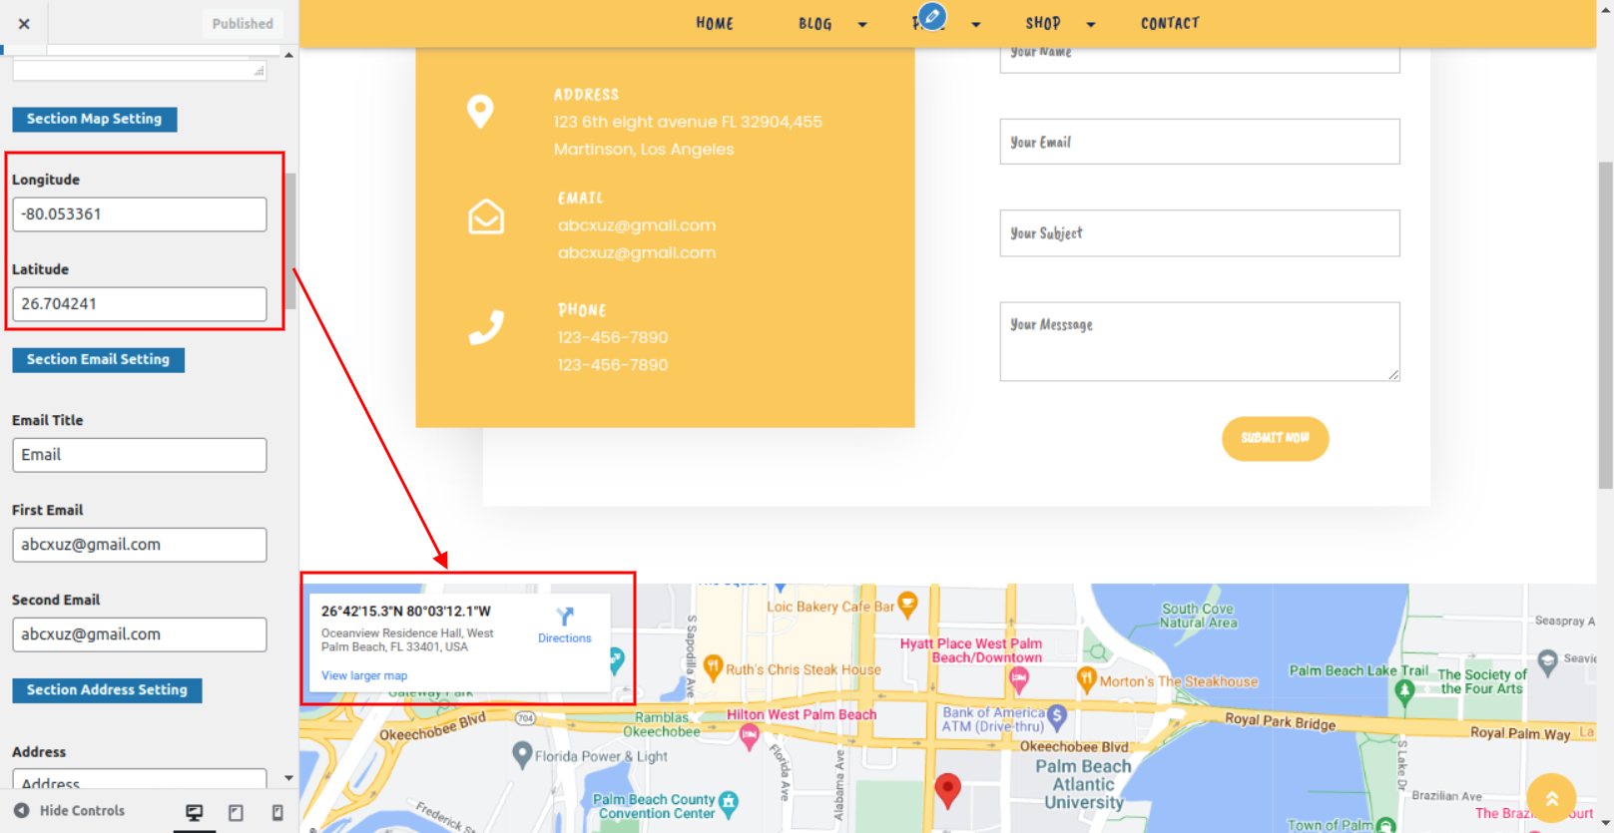Click the Directions icon on map
Viewport: 1614px width, 833px height.
point(565,618)
